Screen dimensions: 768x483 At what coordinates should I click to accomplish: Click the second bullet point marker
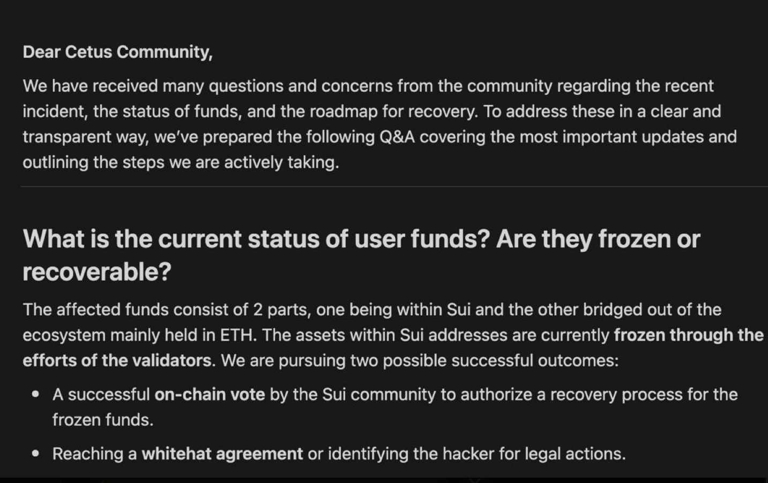coord(36,454)
